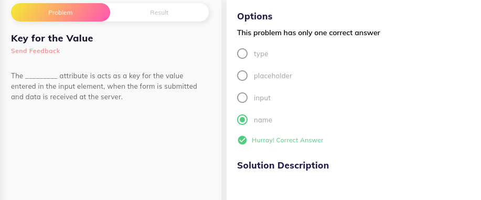Select the radio circle beside type

click(x=242, y=54)
